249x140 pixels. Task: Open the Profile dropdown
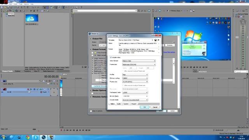tap(135, 75)
